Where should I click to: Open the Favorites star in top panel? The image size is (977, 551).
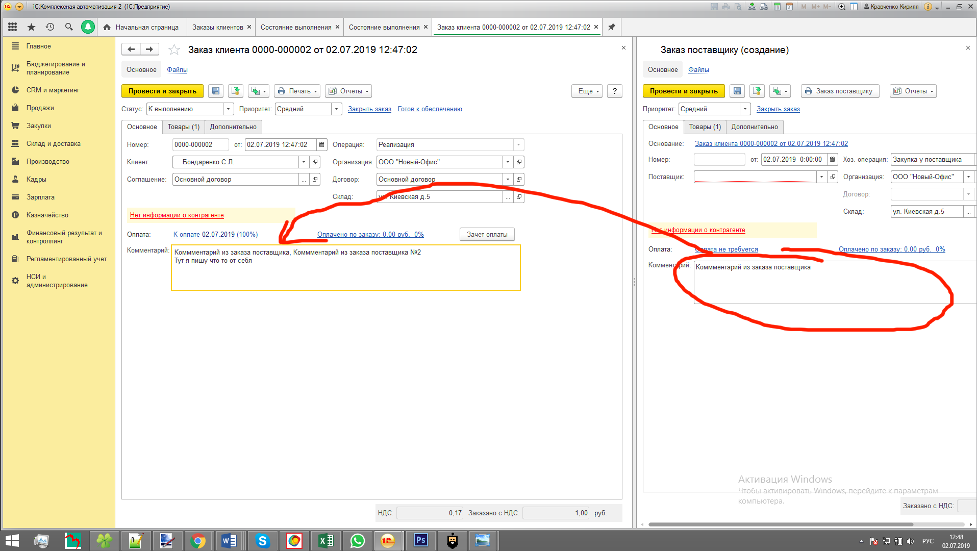click(31, 27)
